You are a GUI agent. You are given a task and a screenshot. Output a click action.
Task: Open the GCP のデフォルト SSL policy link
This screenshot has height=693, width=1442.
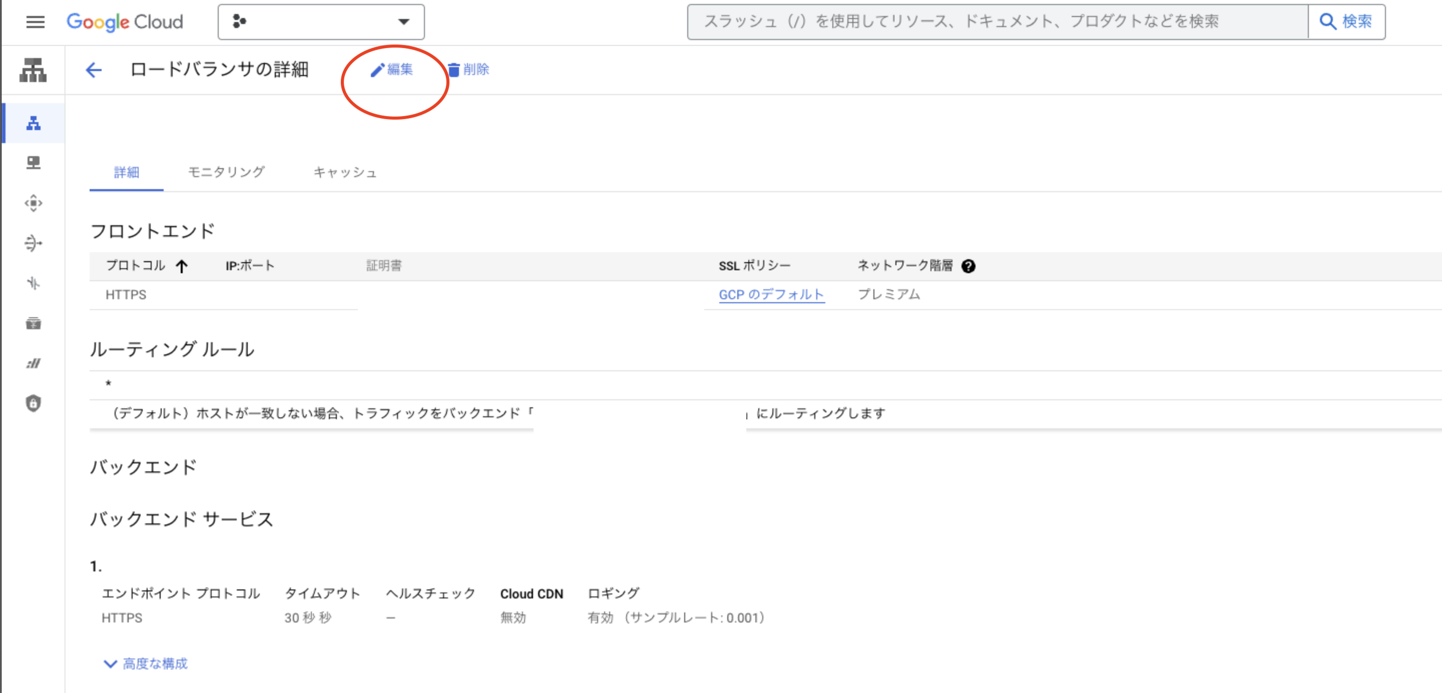[771, 294]
